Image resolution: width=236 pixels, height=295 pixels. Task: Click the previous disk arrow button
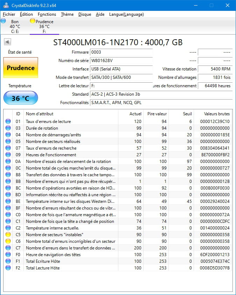point(7,42)
